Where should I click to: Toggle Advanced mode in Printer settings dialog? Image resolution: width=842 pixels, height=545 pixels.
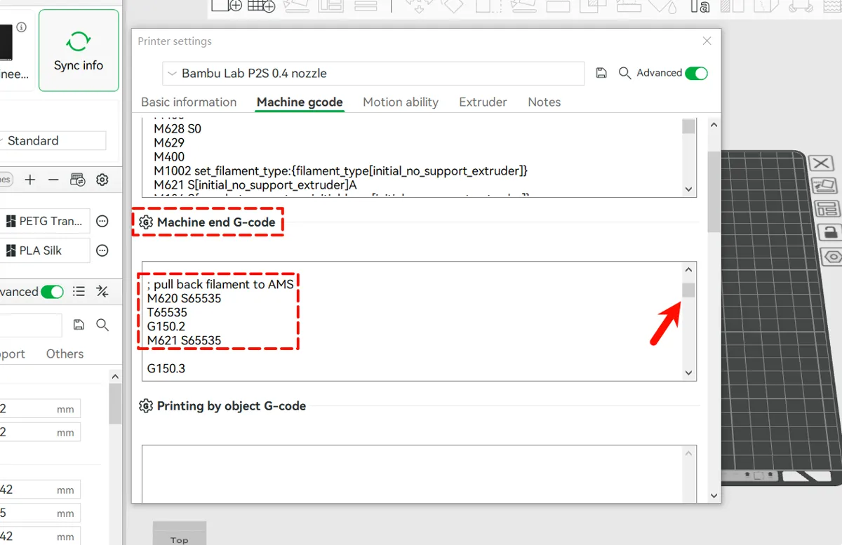click(x=697, y=73)
